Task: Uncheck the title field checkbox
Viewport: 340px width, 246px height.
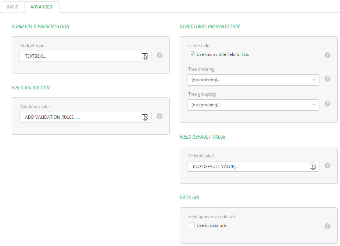Action: coord(192,54)
